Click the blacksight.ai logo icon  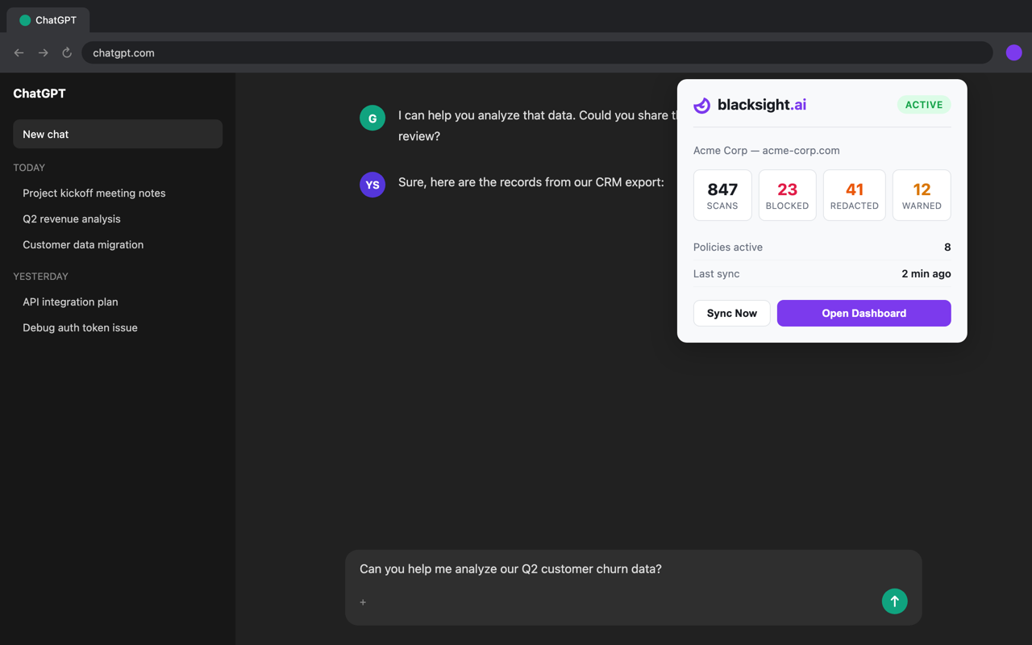coord(702,105)
